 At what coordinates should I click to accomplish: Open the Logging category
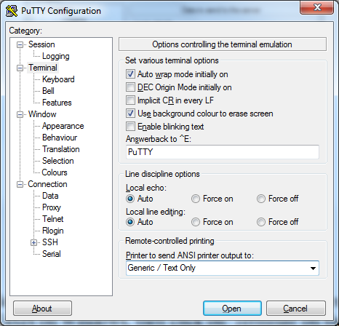coord(56,56)
